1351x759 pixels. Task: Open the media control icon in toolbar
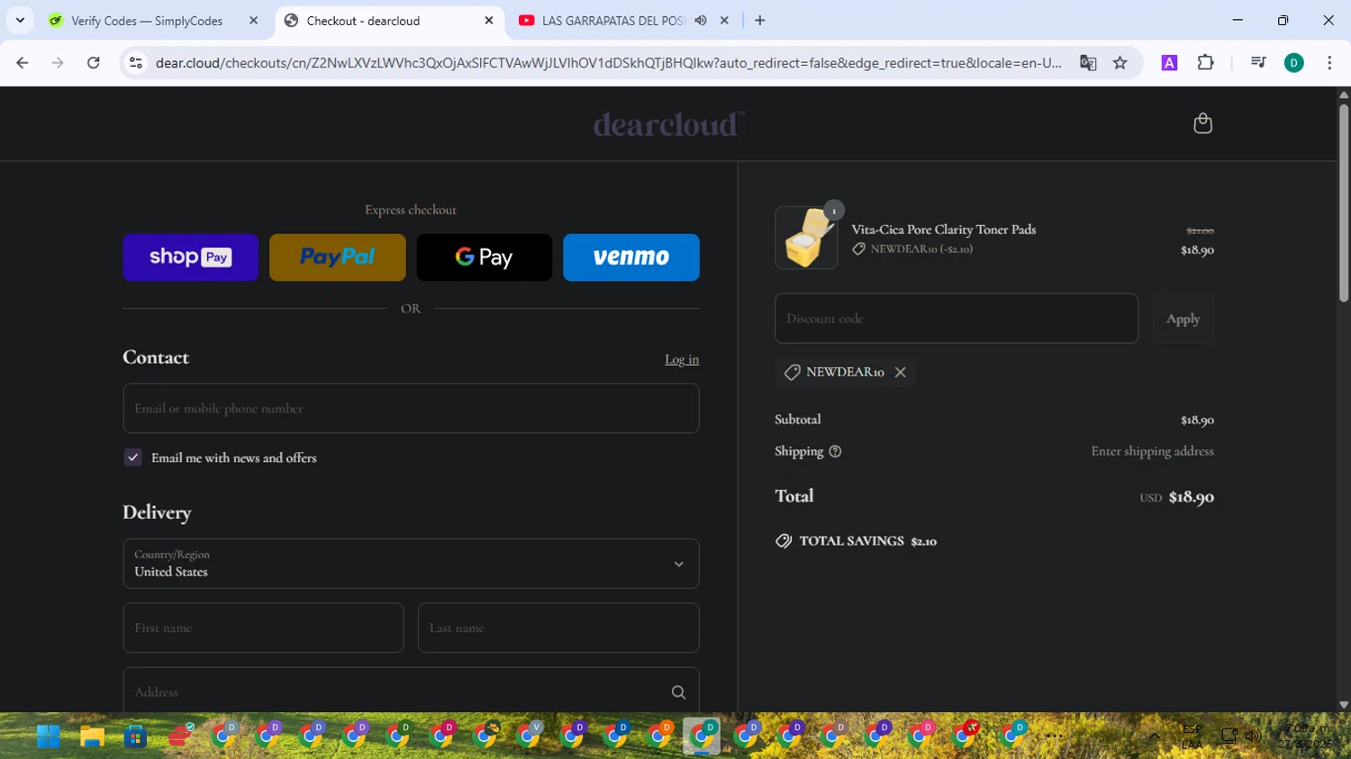(1258, 63)
